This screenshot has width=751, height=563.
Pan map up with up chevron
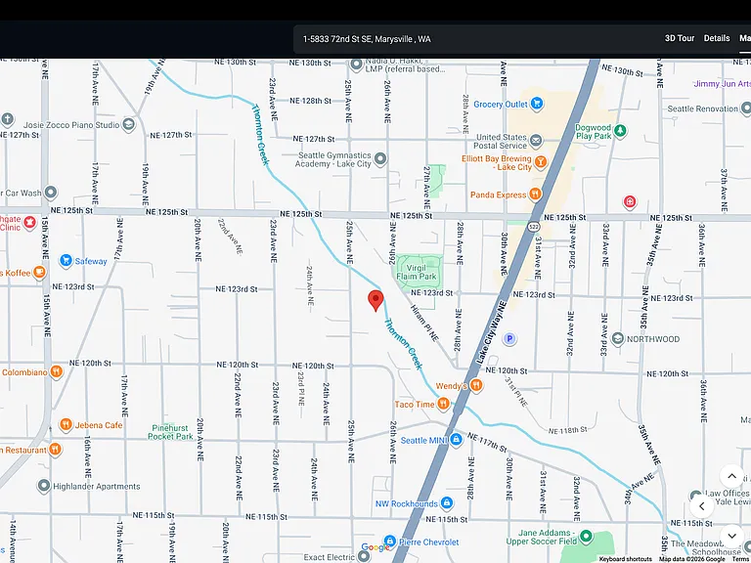tap(731, 476)
